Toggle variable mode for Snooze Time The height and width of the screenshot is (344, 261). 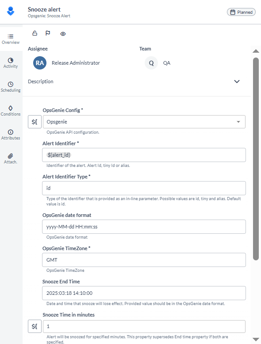click(35, 326)
